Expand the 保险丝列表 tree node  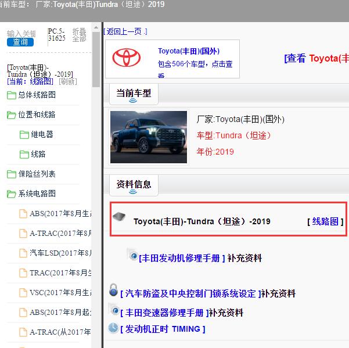37,174
